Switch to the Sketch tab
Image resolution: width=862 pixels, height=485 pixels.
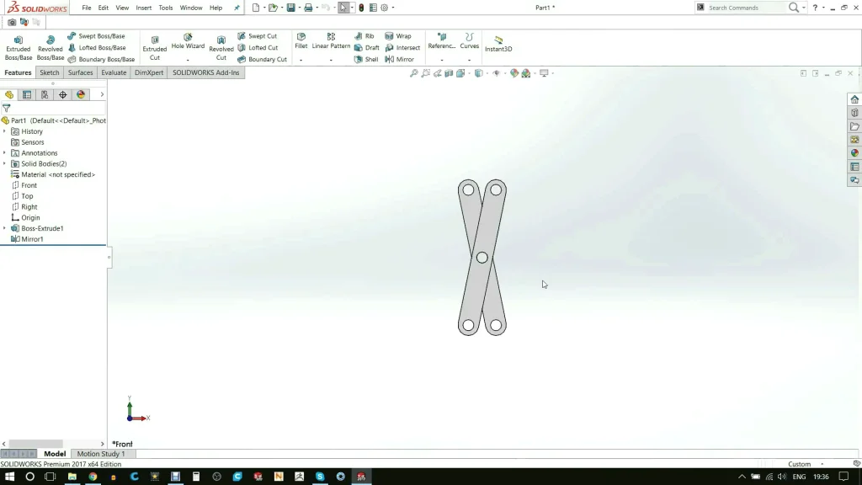coord(50,72)
